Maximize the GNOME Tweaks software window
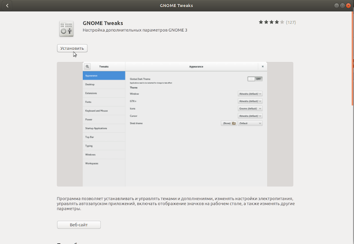Image resolution: width=354 pixels, height=244 pixels. point(342,6)
